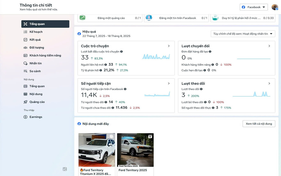
Task: Open the Facebook platform dropdown
Action: (253, 7)
